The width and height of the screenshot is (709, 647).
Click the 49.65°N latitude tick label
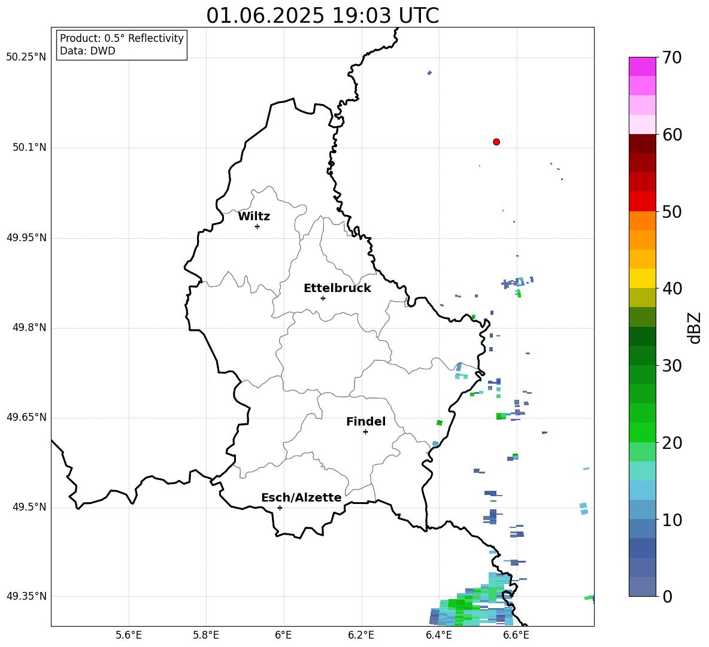pyautogui.click(x=26, y=417)
